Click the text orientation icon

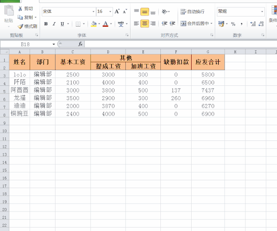165,12
